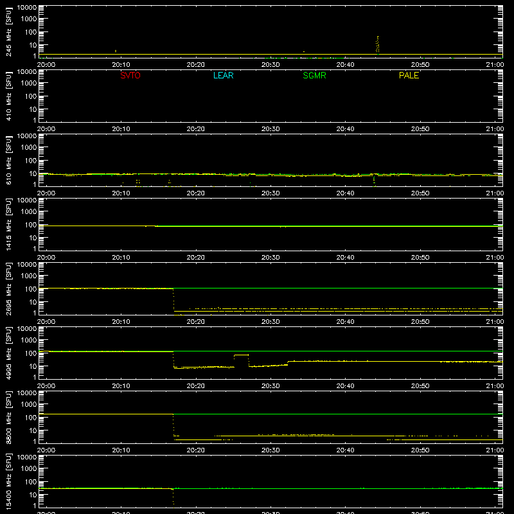The width and height of the screenshot is (514, 514).
Task: Click the 20:50 tick under the 1415 MHz panel
Action: [x=420, y=258]
